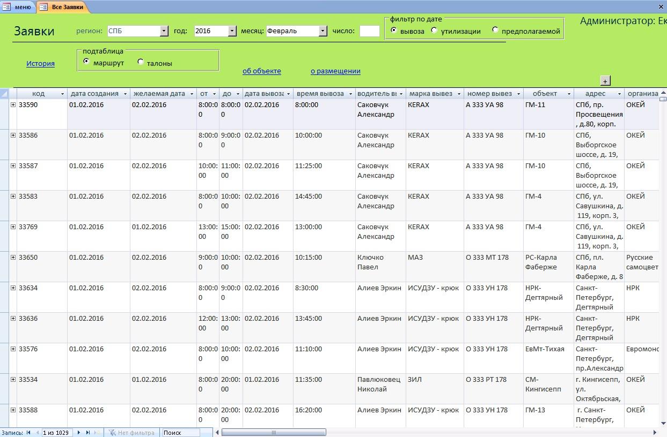The width and height of the screenshot is (667, 437).
Task: Click the 'СМ-Кингисепп' object cell
Action: coord(548,389)
